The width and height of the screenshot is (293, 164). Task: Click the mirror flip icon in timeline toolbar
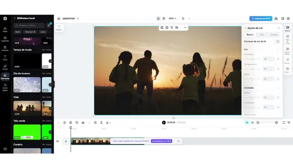coord(83,123)
